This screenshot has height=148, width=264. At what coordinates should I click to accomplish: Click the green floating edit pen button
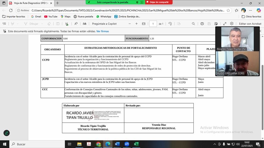click(7, 133)
